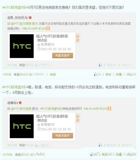
Task: Open 评论(7) on the second post
Action: pyautogui.click(x=131, y=155)
